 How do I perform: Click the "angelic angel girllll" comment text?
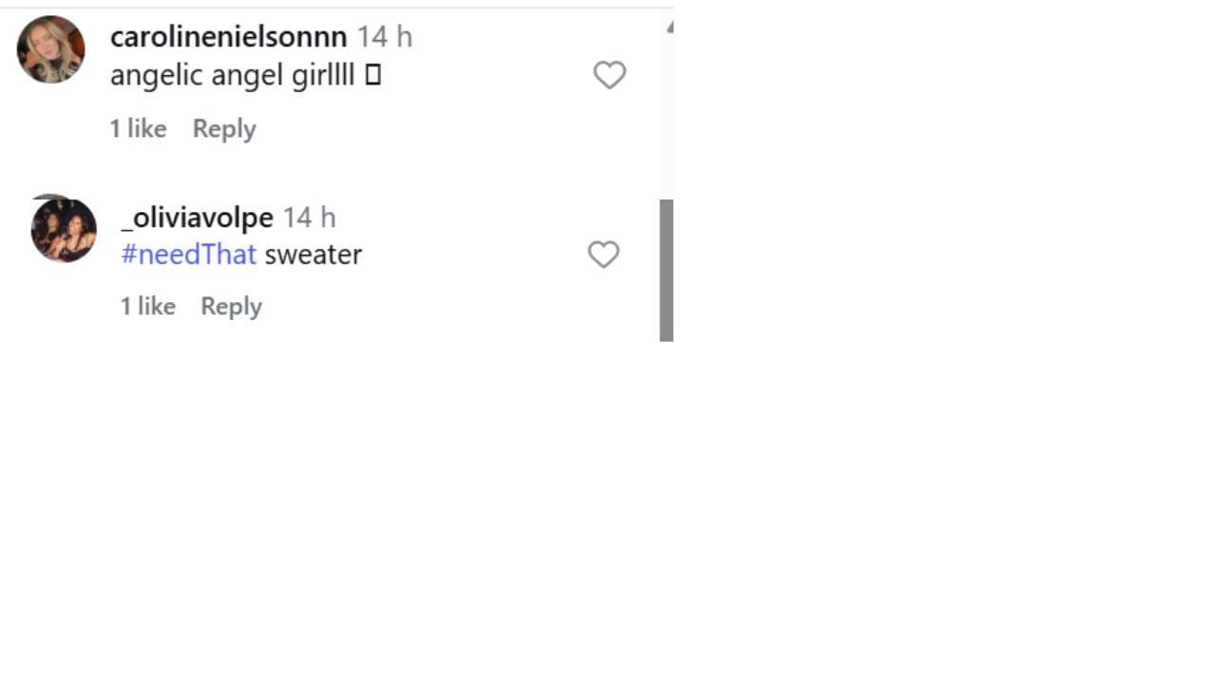[x=233, y=76]
